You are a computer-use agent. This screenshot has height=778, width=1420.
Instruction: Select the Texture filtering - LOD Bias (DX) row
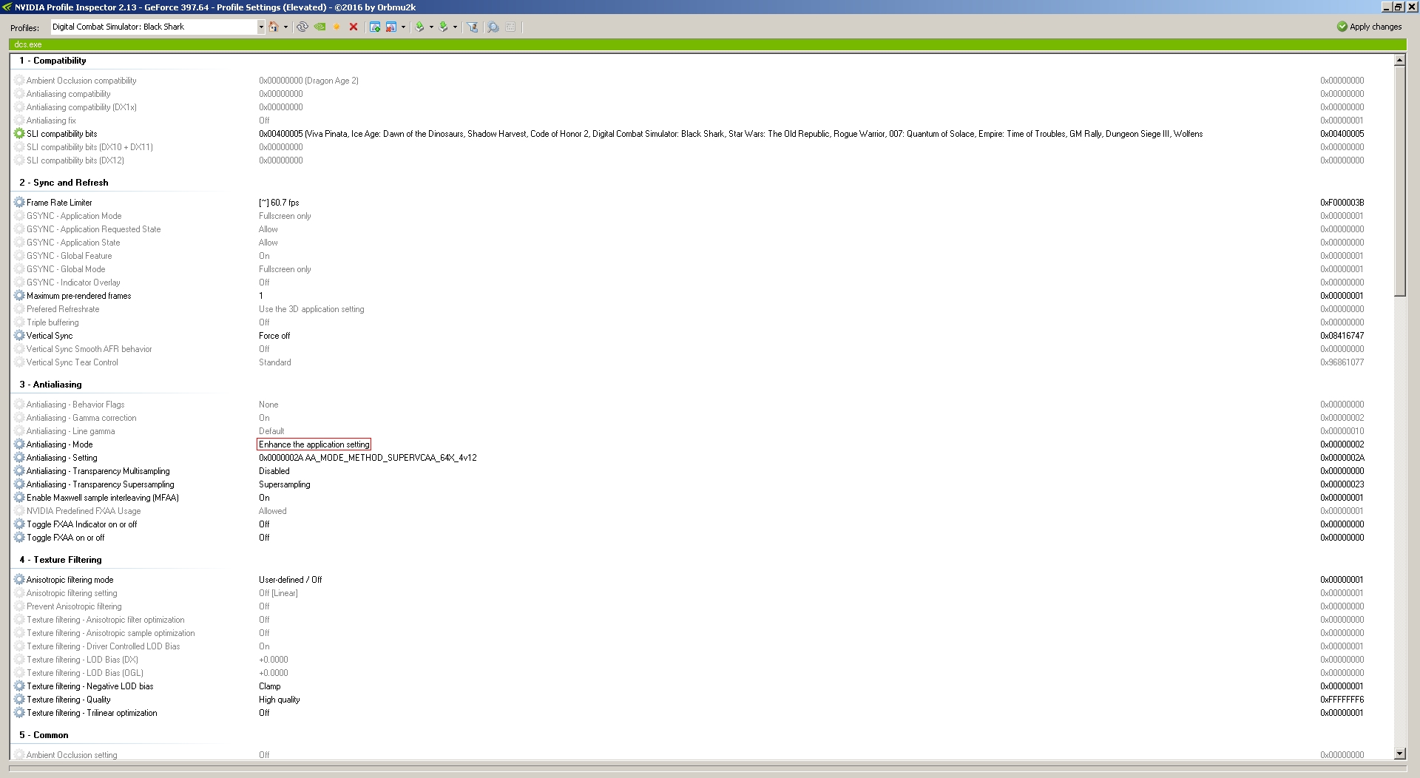coord(701,660)
